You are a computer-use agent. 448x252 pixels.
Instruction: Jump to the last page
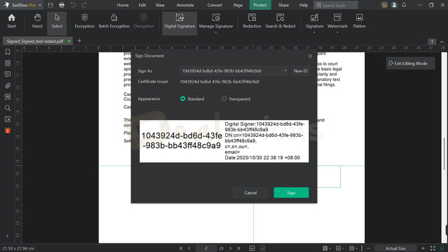[238, 248]
